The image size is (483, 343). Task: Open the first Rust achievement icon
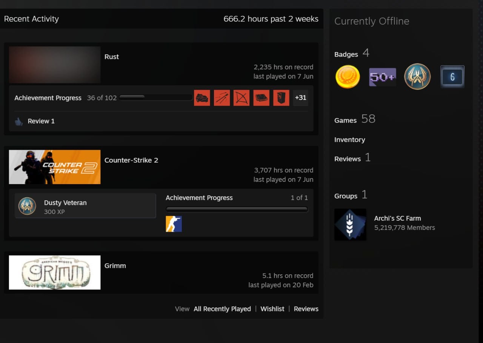pyautogui.click(x=202, y=98)
